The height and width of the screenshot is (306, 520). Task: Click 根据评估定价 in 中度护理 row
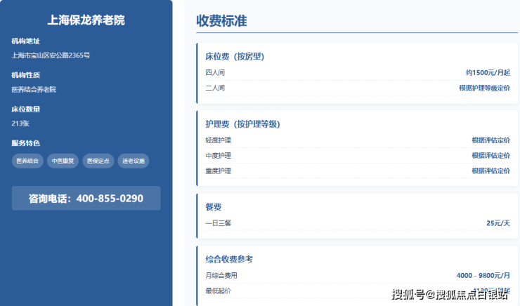tap(490, 156)
